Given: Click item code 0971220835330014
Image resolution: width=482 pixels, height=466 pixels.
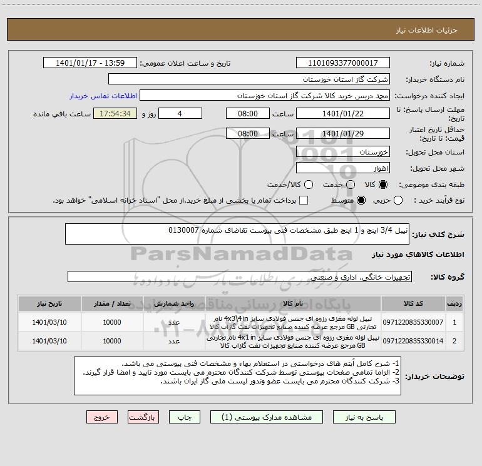Looking at the screenshot, I should tap(413, 341).
